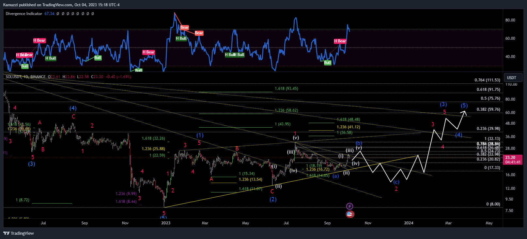The height and width of the screenshot is (239, 527).
Task: Click the 1 (32.13) Fibonacci label
Action: point(492,139)
